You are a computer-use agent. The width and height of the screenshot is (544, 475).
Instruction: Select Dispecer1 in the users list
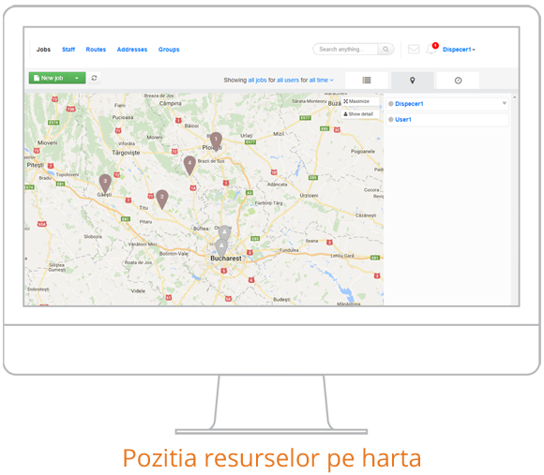coord(409,104)
